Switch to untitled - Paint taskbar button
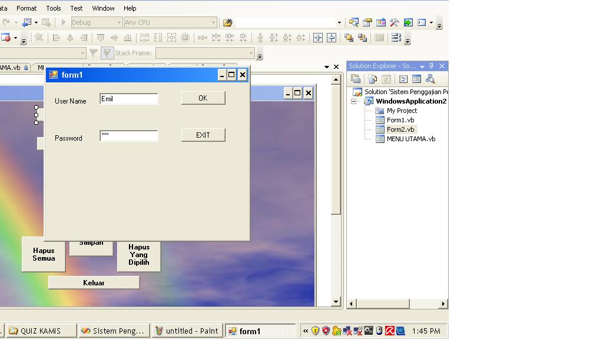 187,331
